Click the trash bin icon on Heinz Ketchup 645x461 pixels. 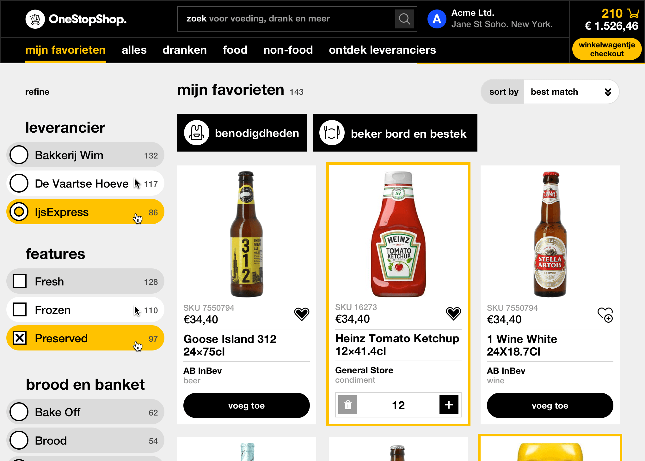coord(348,405)
